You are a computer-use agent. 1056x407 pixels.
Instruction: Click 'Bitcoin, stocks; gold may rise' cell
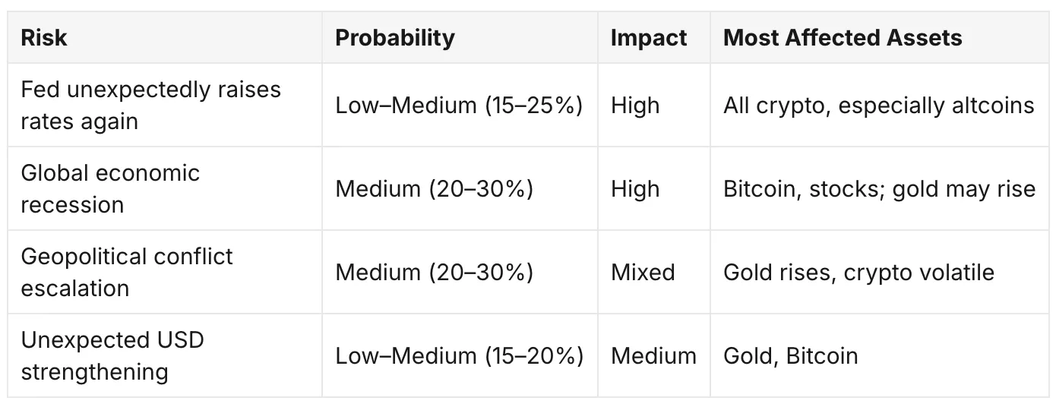click(x=880, y=188)
